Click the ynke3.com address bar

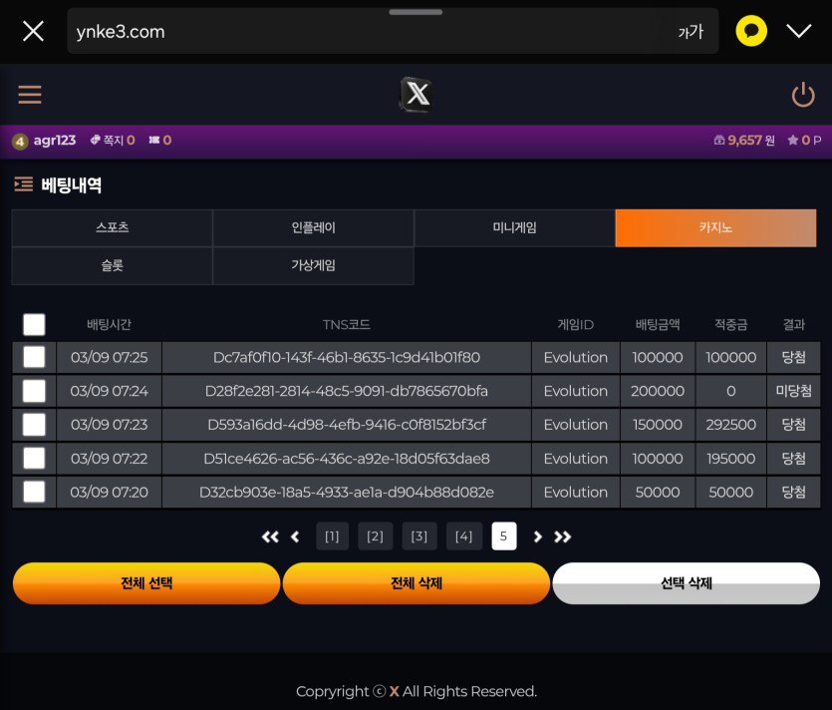369,32
